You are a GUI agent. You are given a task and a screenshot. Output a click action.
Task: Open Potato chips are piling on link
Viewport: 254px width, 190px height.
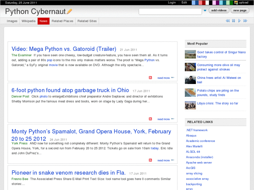[x=218, y=93]
